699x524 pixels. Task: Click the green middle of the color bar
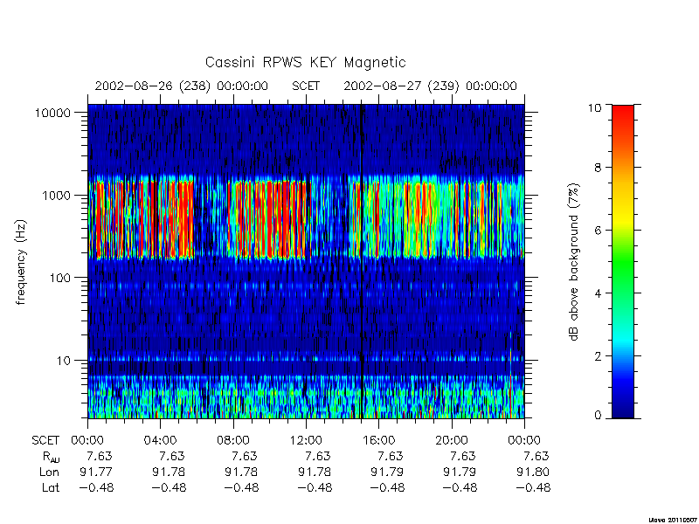click(x=623, y=260)
